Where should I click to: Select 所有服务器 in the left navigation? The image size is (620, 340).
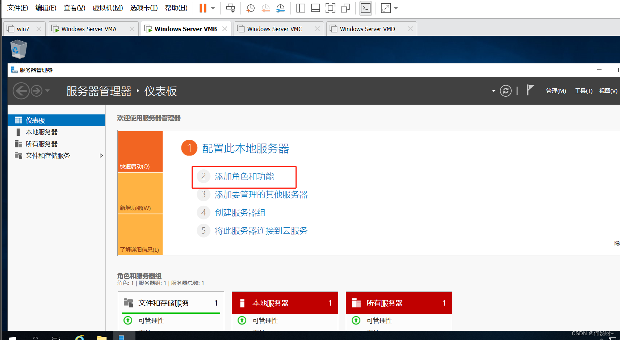(x=56, y=144)
